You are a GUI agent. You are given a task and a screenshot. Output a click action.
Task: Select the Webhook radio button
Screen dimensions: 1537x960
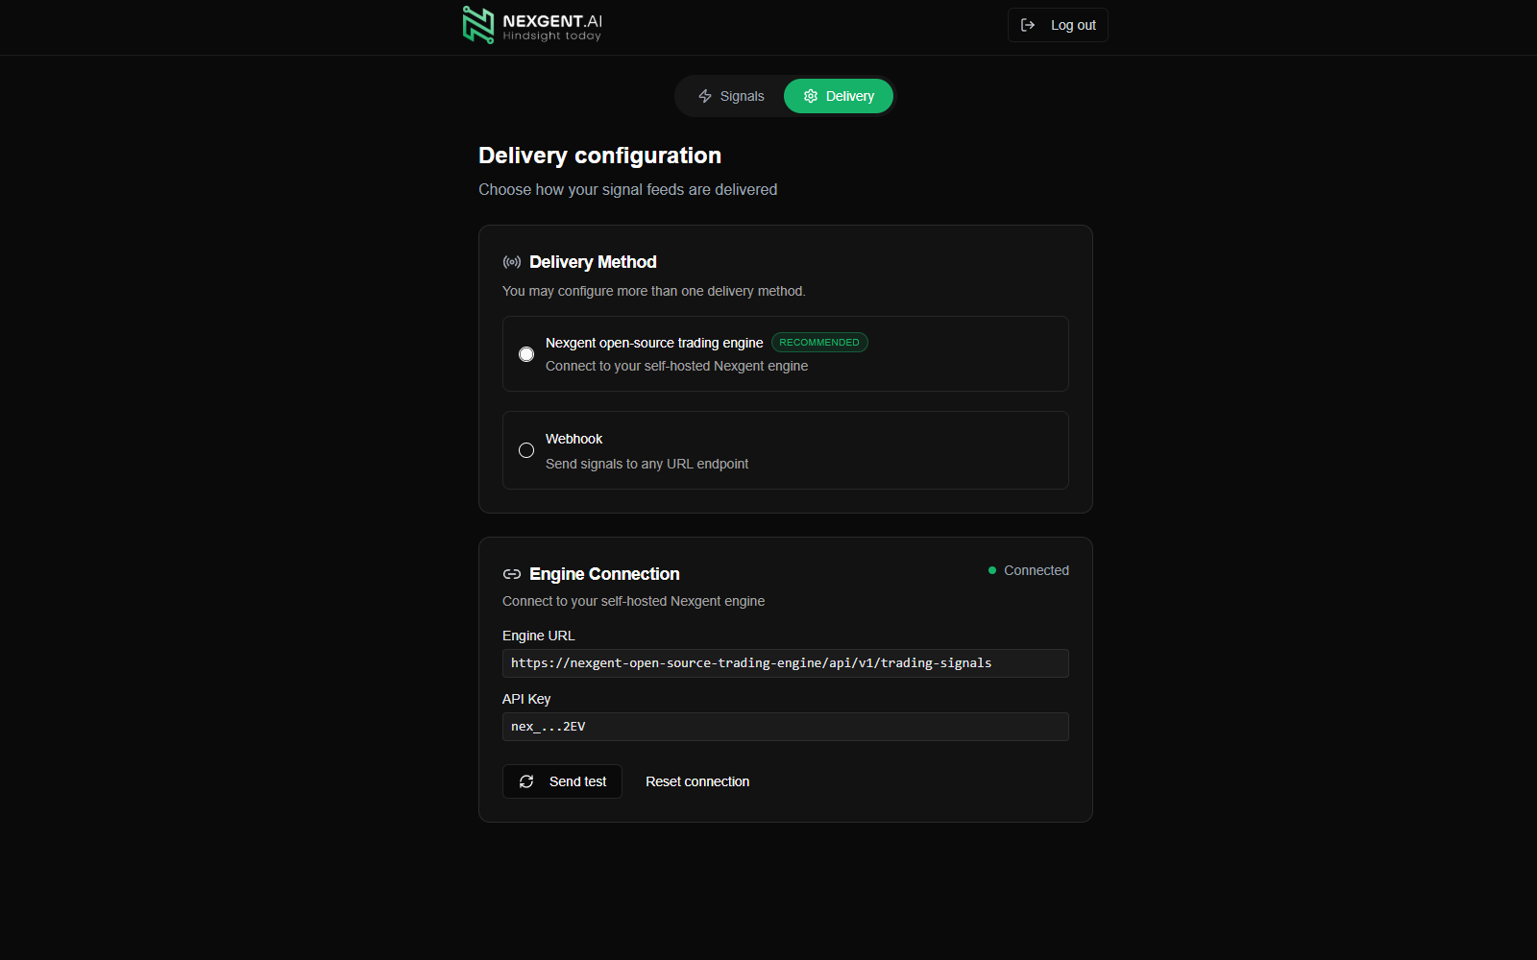(526, 450)
